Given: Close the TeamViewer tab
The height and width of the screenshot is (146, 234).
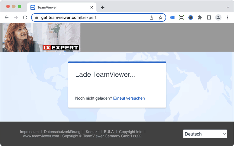Looking at the screenshot, I should (92, 8).
